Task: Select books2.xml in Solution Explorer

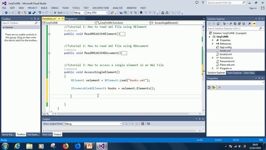Action: point(226,54)
